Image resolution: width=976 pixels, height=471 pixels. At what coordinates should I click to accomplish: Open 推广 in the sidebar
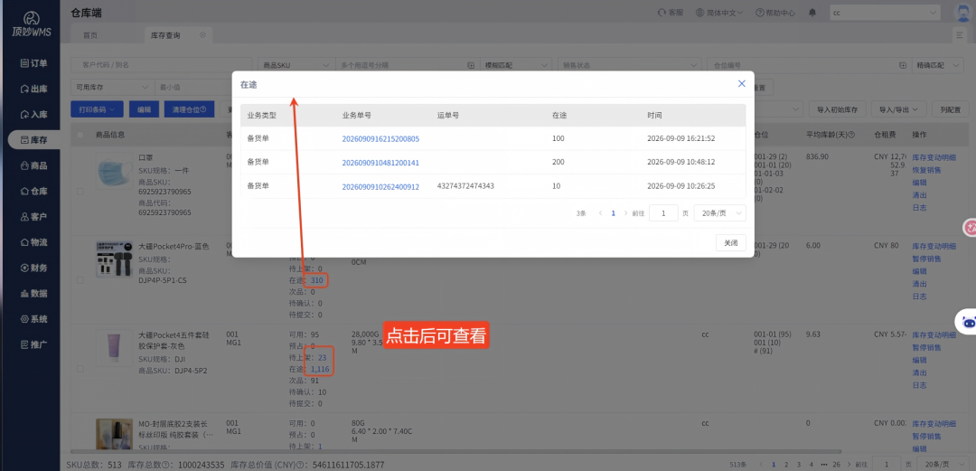pyautogui.click(x=33, y=344)
